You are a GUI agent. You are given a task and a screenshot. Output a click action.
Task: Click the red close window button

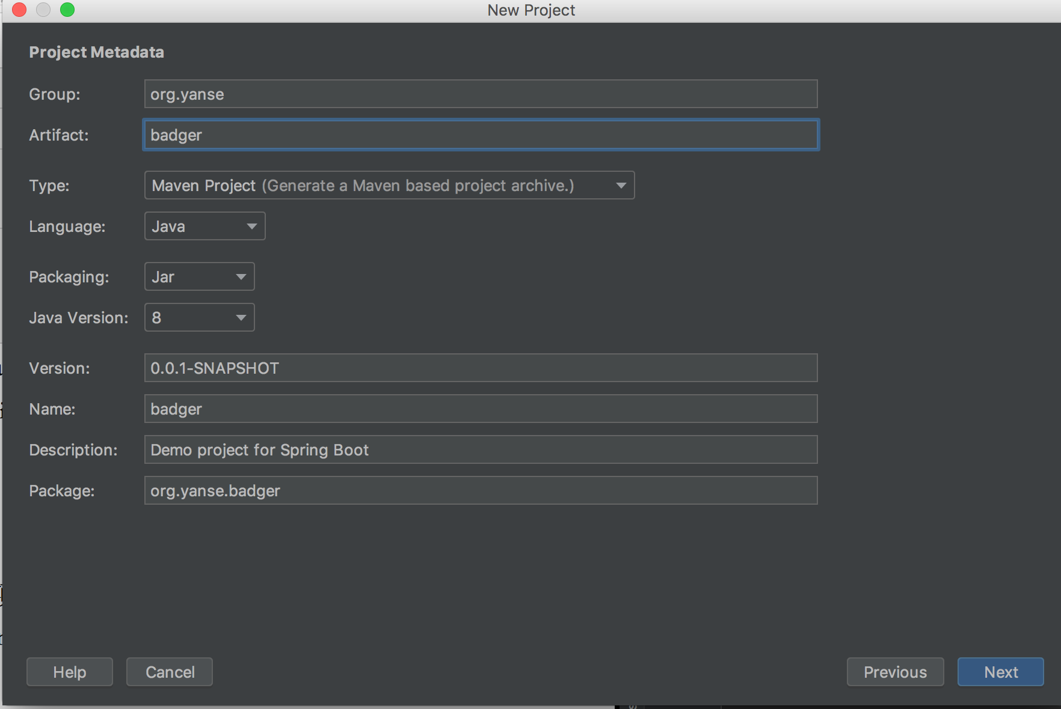19,10
